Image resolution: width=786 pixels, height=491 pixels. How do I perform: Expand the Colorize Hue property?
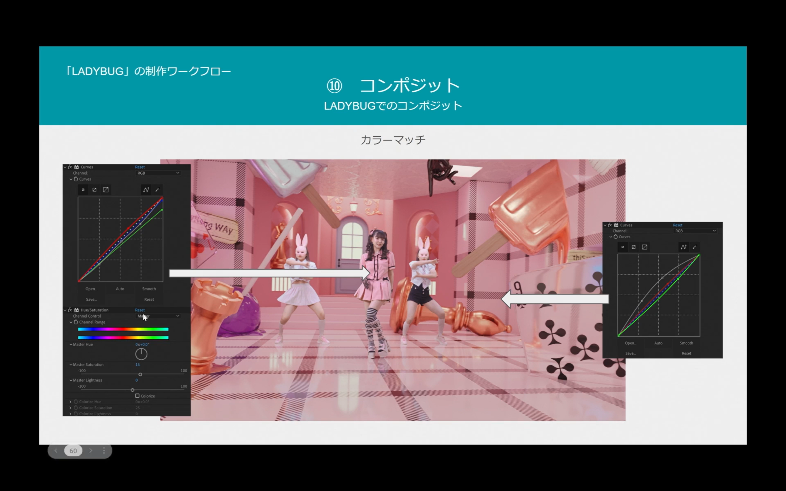pos(71,402)
